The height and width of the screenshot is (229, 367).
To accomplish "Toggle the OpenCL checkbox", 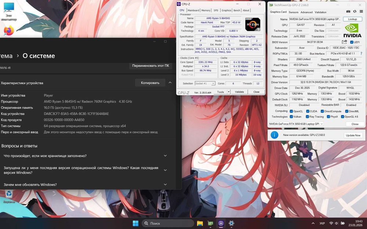I will [291, 111].
